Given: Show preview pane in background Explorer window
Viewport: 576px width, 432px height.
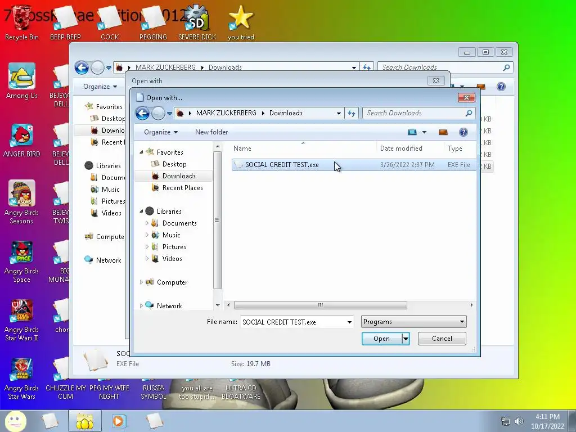Looking at the screenshot, I should (480, 87).
